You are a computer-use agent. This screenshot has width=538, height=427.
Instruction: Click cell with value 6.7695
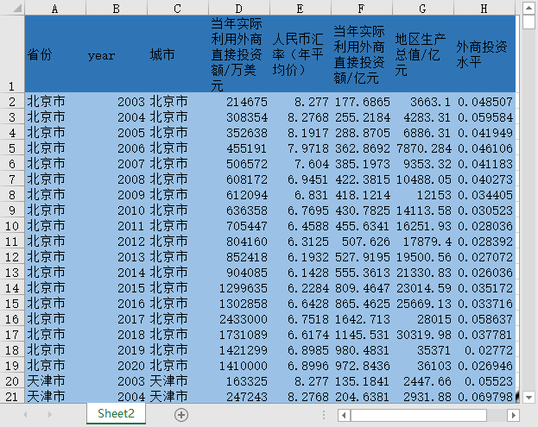[x=301, y=210]
